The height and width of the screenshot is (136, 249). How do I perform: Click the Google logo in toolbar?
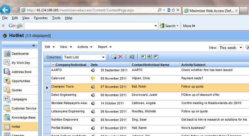(x=16, y=26)
